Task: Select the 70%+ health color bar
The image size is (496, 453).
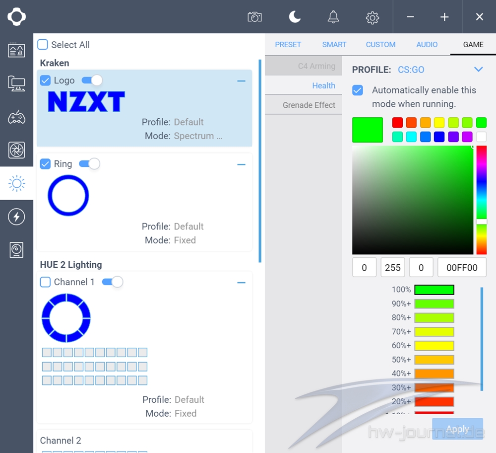Action: [x=434, y=332]
